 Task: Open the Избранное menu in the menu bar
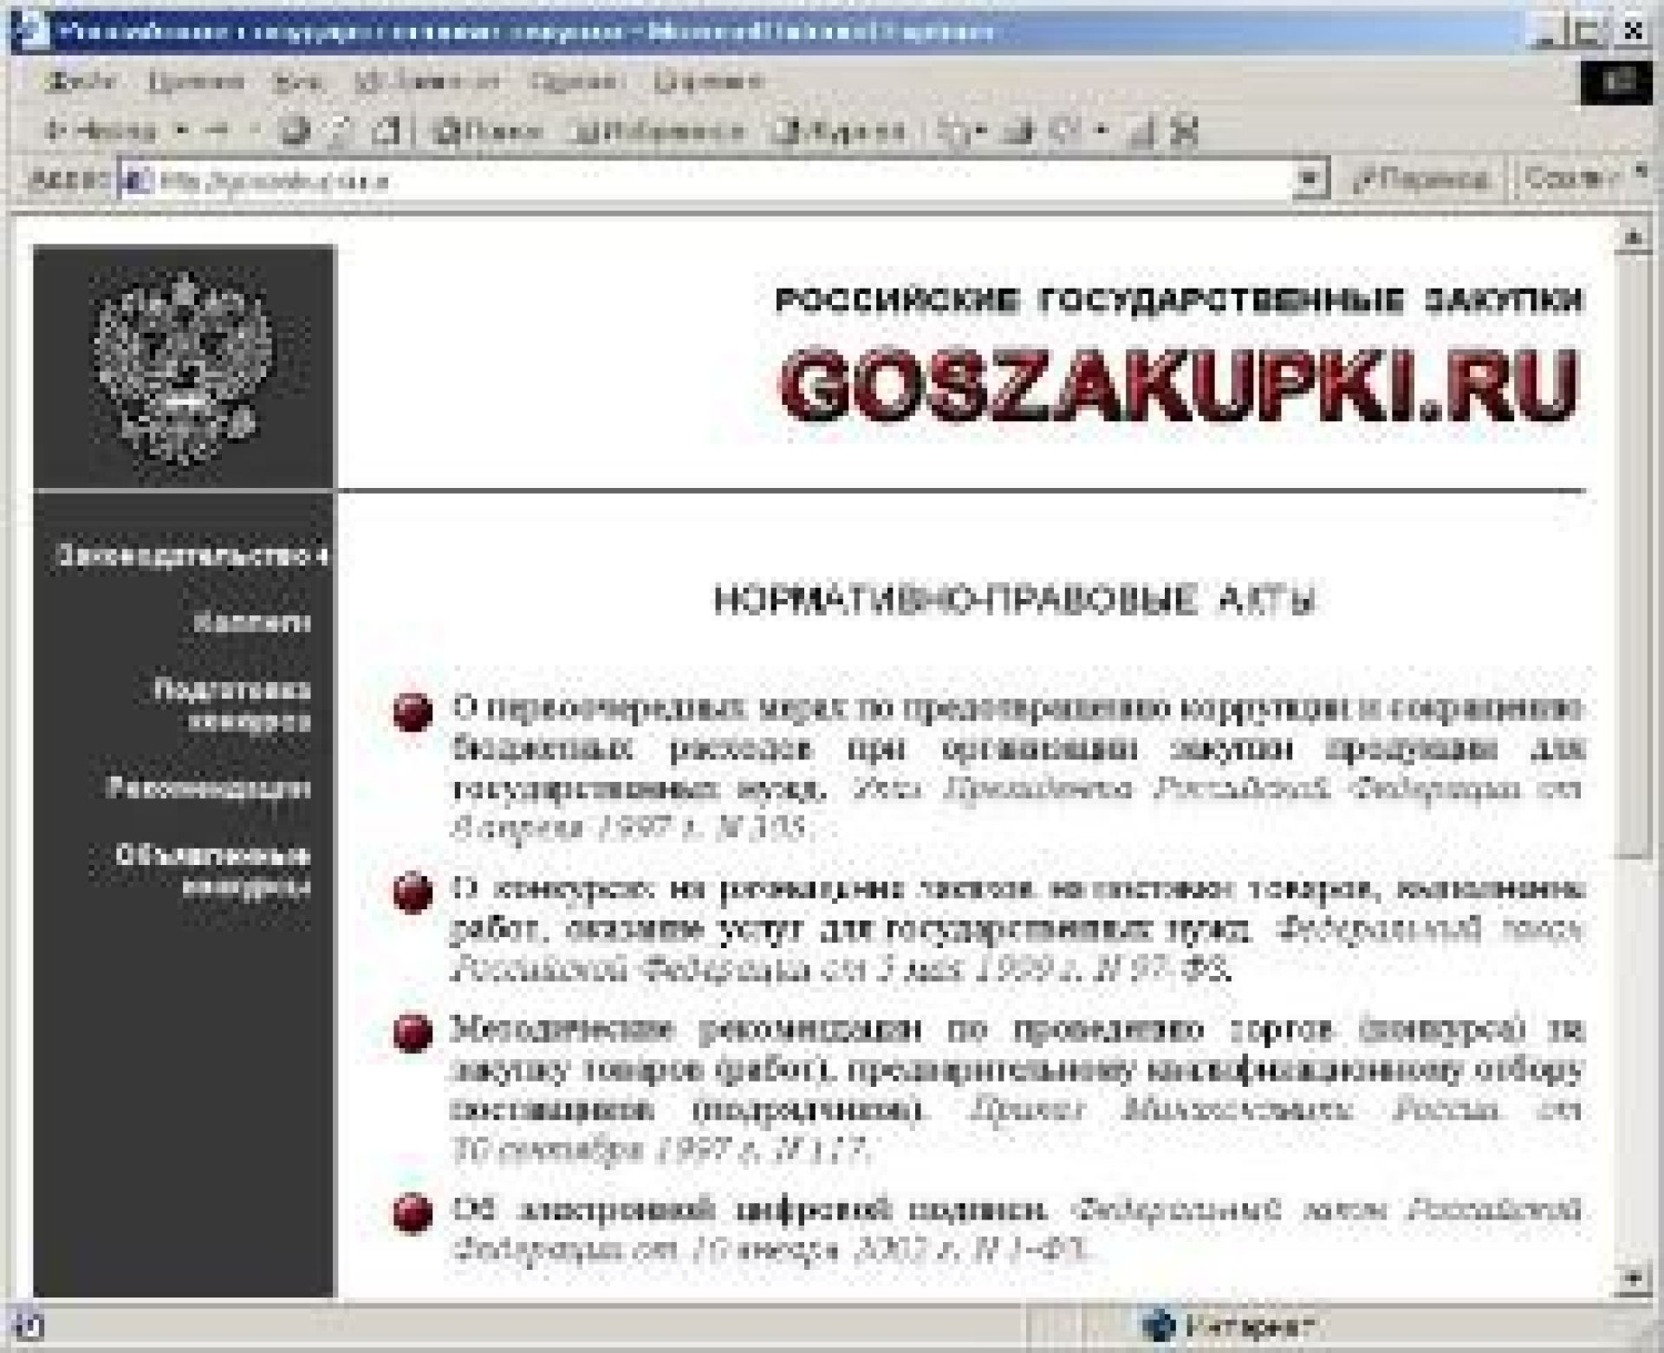point(428,81)
